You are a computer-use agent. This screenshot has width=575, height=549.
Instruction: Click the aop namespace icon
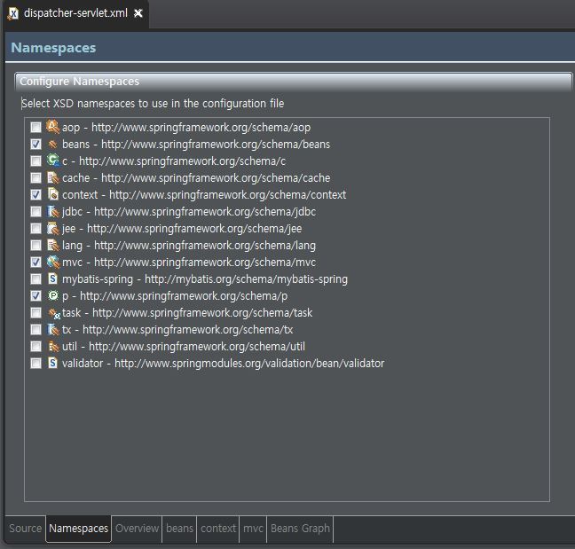tap(53, 127)
